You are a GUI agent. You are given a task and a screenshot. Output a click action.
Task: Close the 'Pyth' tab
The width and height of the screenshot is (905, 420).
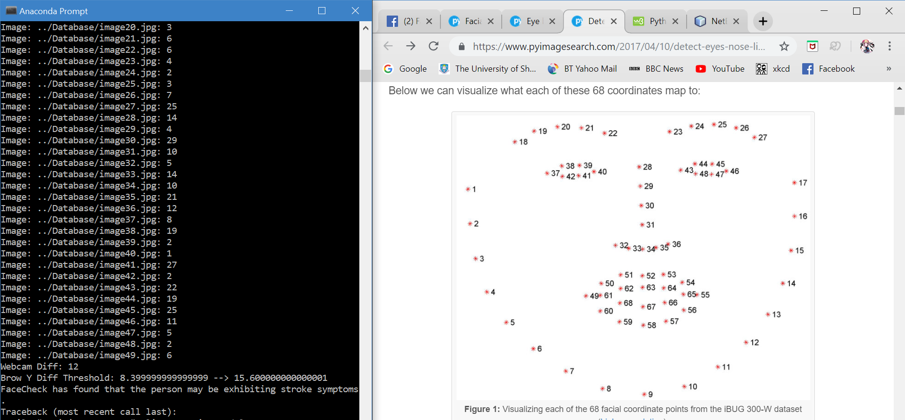click(x=675, y=21)
